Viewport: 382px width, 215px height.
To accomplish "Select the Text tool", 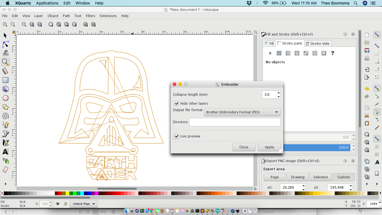I will pyautogui.click(x=5, y=152).
